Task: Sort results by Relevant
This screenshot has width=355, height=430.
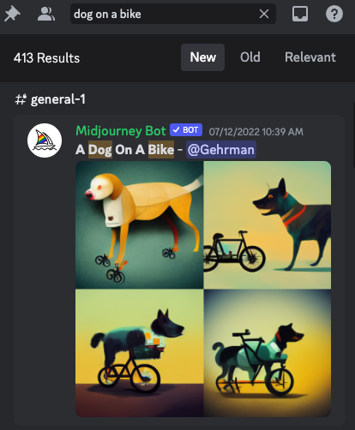Action: click(310, 57)
